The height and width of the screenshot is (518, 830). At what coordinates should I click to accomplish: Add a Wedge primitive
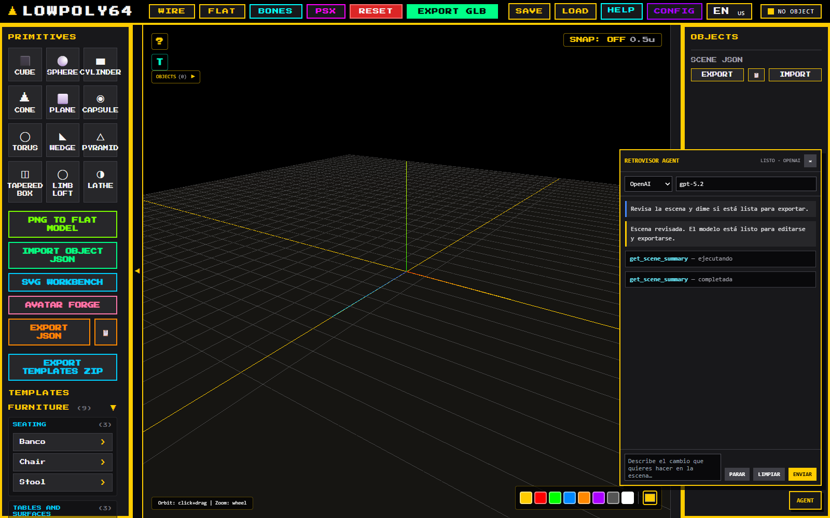(x=62, y=140)
